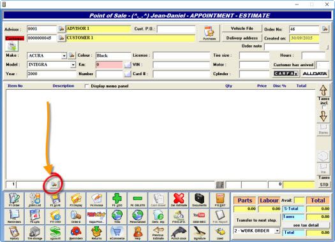Add a line with the green plus icon
This screenshot has height=242, width=335.
(x=117, y=200)
